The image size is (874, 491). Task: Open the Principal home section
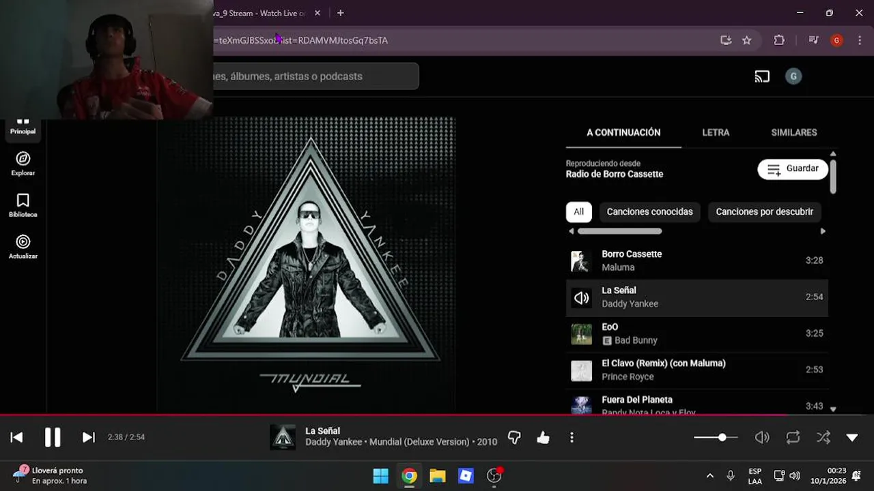(23, 125)
